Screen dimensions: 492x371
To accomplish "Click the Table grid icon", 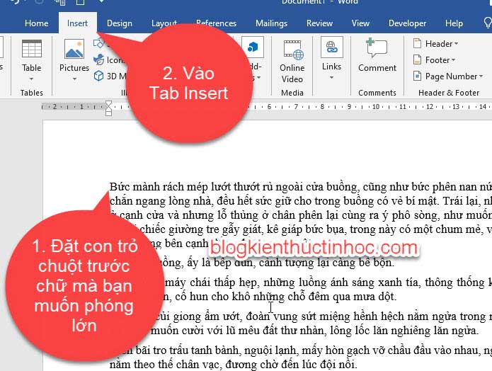I will pyautogui.click(x=32, y=49).
